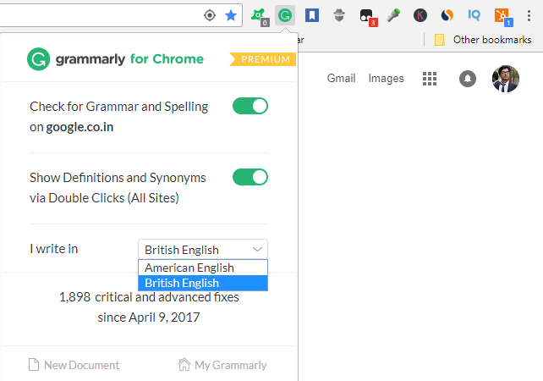Click the microphone extension icon

(393, 15)
